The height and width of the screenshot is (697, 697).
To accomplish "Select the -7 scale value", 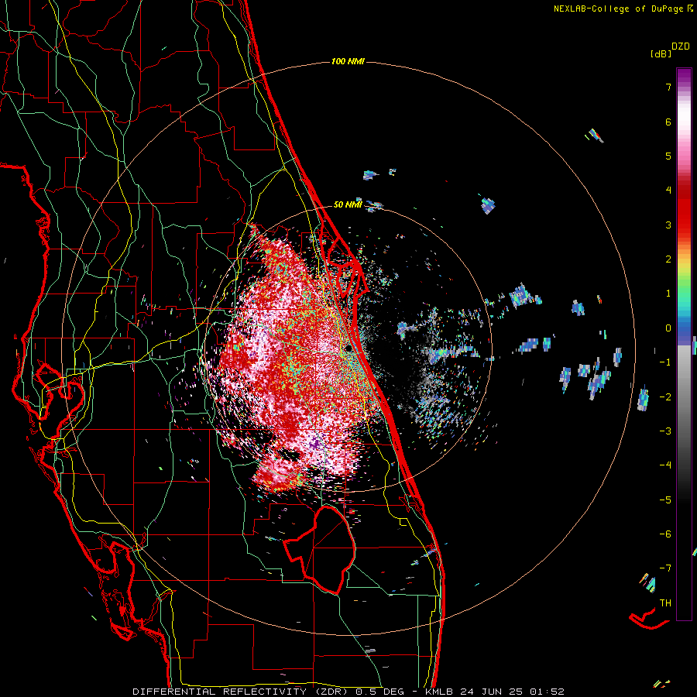I will click(665, 568).
